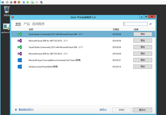Select Azure Cross-platform Command Line Tools text
The image size is (166, 115).
55,60
